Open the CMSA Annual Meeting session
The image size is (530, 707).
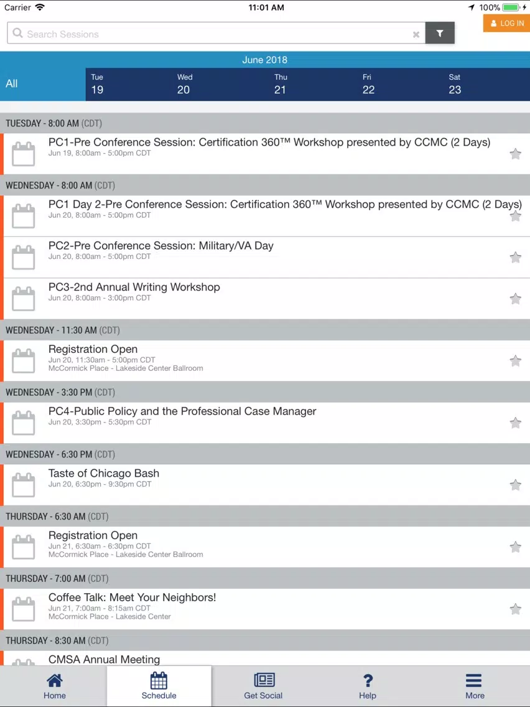[x=104, y=659]
